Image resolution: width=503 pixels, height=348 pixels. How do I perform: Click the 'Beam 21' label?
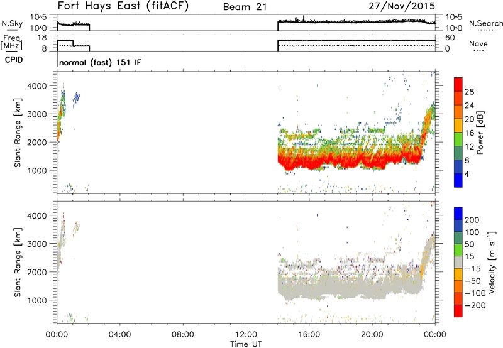point(245,7)
